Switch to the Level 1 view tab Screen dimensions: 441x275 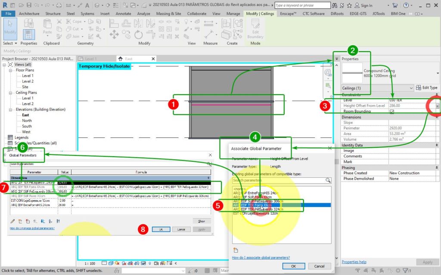(91, 59)
